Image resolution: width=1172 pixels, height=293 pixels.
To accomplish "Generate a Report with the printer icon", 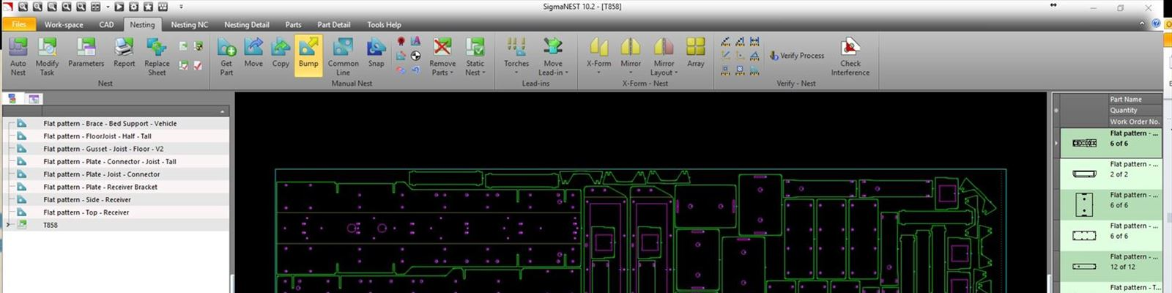I will tap(124, 53).
